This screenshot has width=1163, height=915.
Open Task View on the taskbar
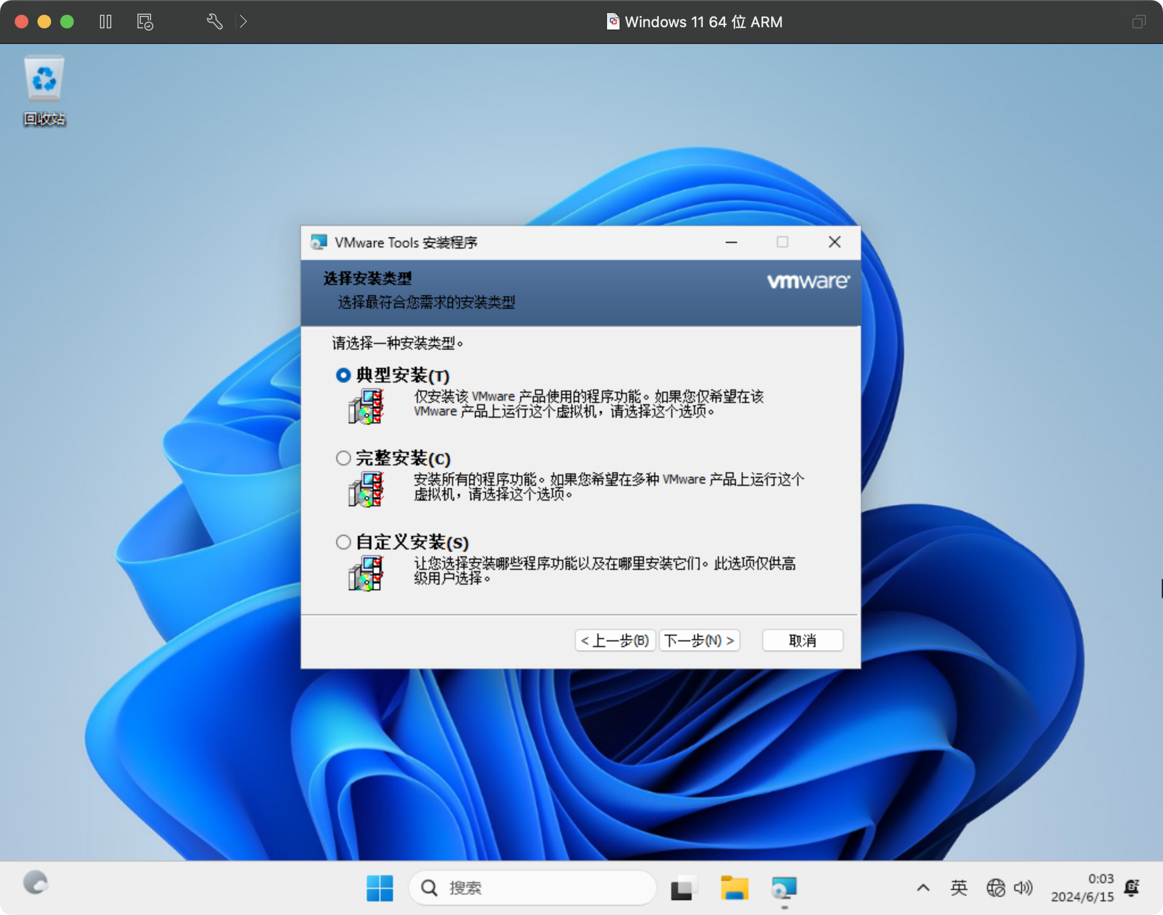pos(684,888)
